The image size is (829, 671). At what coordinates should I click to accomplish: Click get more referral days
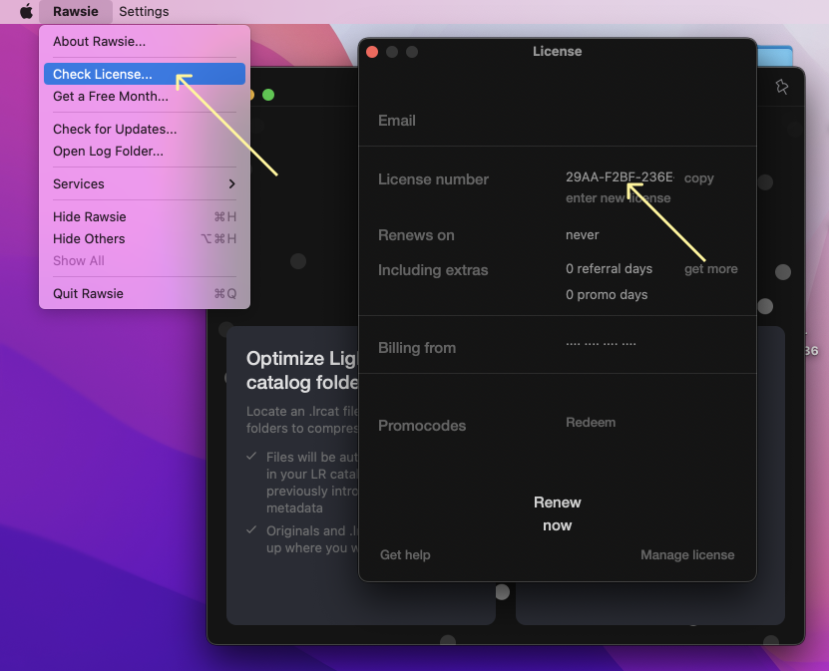[x=710, y=269]
